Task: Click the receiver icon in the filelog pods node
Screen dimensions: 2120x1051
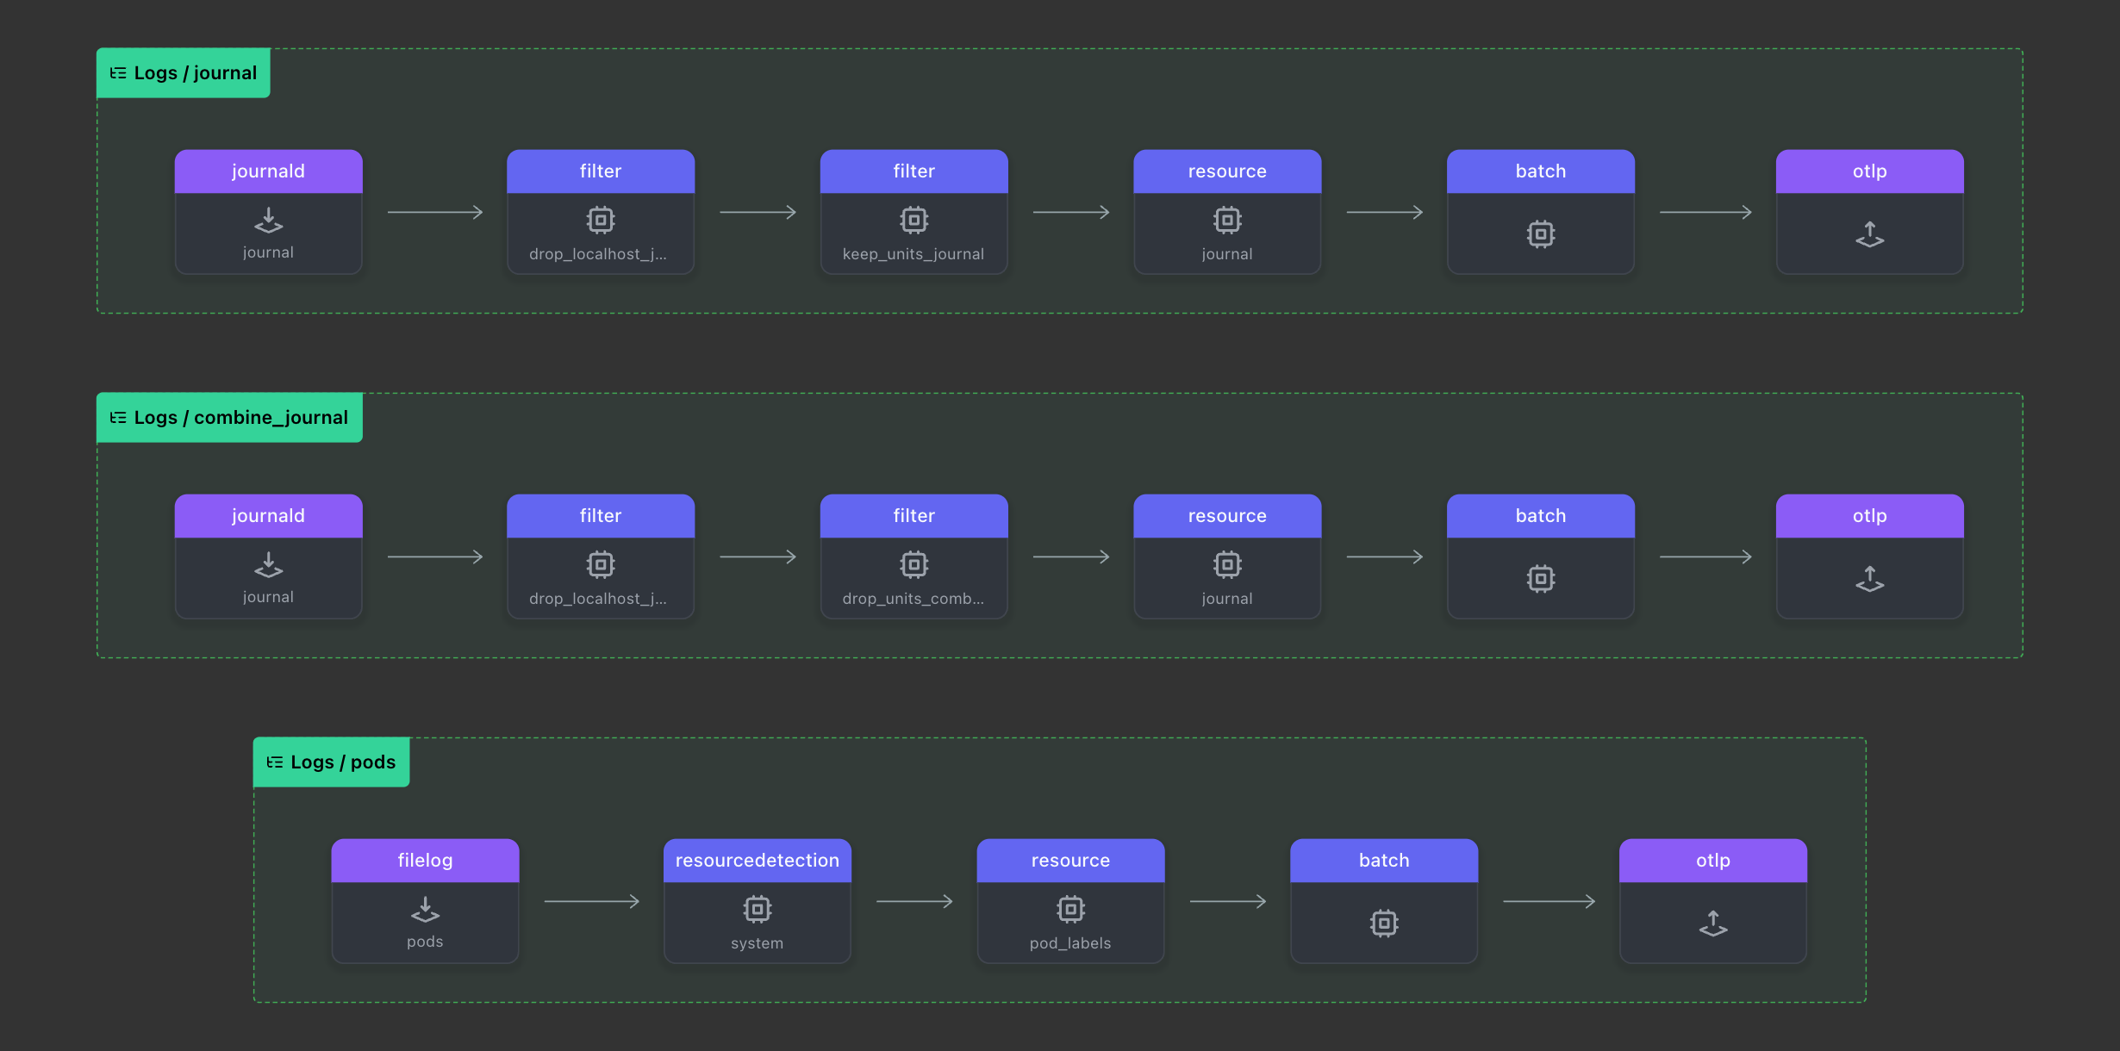Action: click(x=425, y=911)
